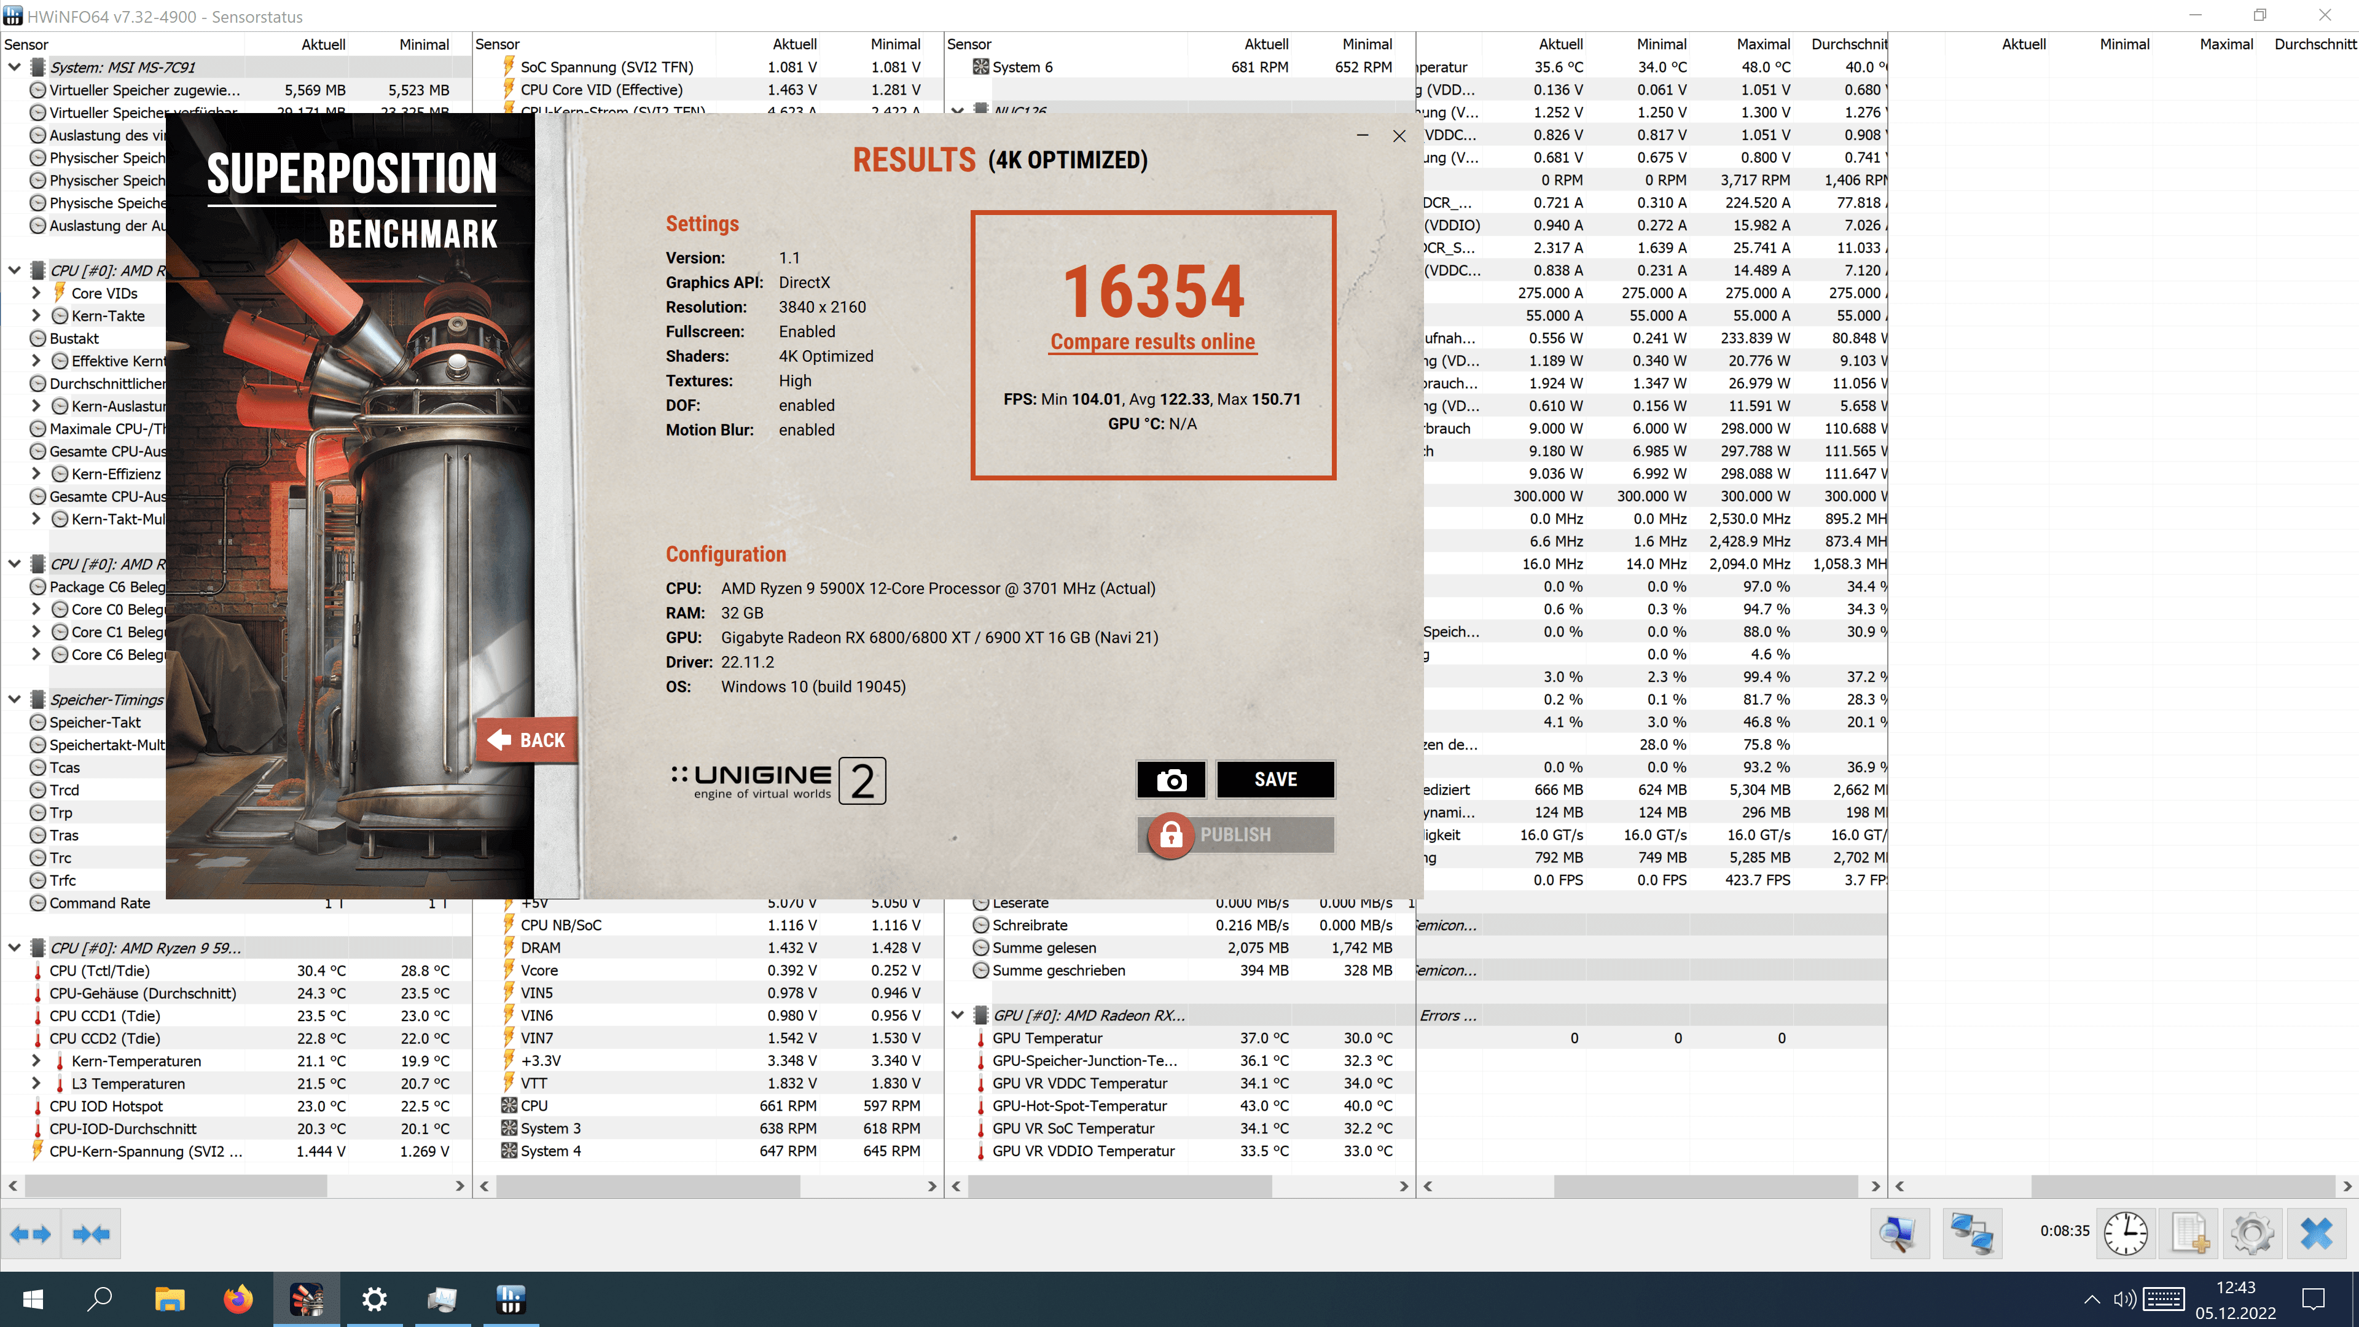Select SoC Spannung (SVI2 TFN) row
The width and height of the screenshot is (2359, 1327).
[x=708, y=67]
